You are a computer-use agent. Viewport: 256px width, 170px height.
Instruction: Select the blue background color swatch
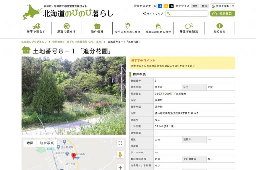pos(160,6)
